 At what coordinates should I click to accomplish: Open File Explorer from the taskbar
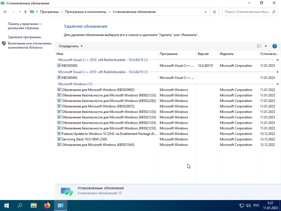pyautogui.click(x=34, y=206)
